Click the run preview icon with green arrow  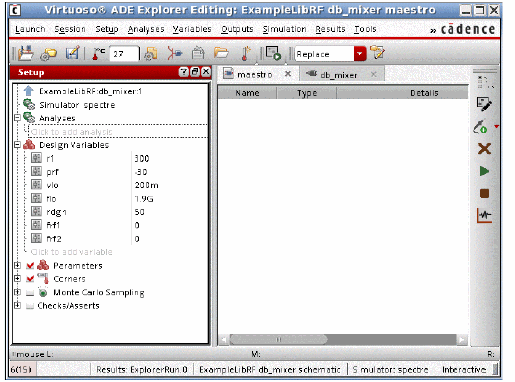point(274,53)
